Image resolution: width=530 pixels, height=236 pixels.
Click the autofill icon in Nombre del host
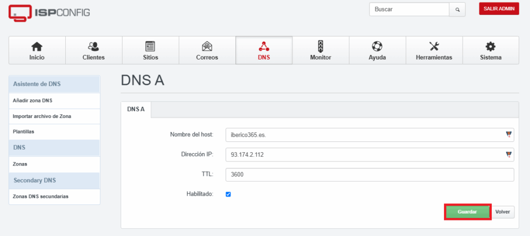pyautogui.click(x=508, y=135)
